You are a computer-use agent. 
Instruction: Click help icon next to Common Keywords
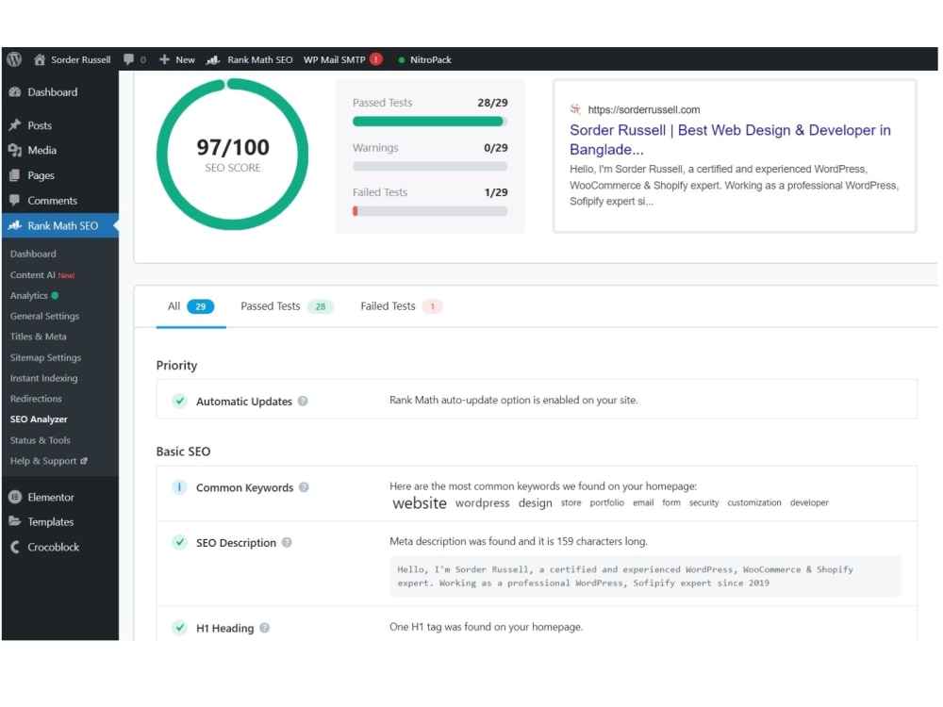[305, 487]
